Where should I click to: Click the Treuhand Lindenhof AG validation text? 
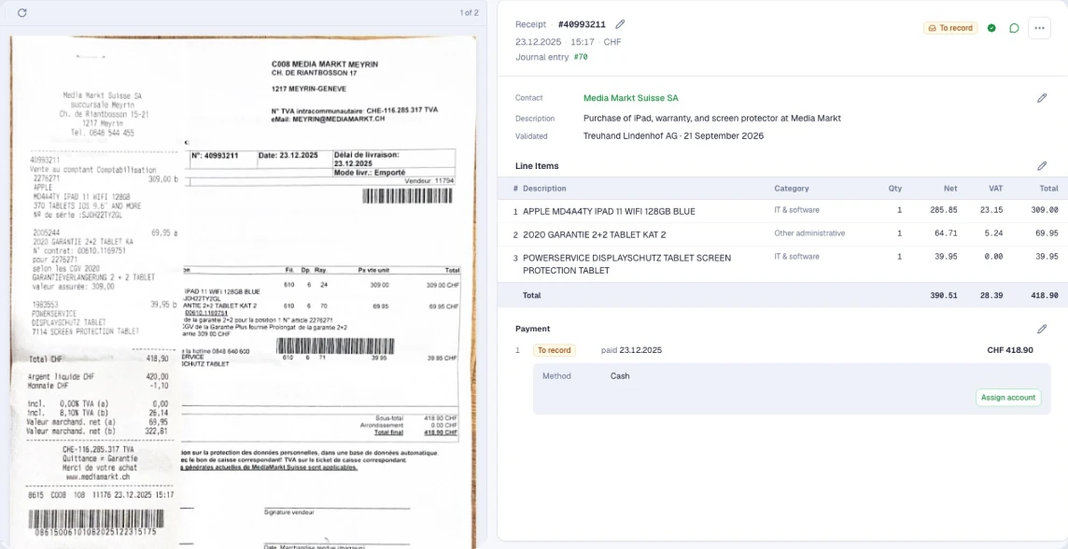point(673,136)
